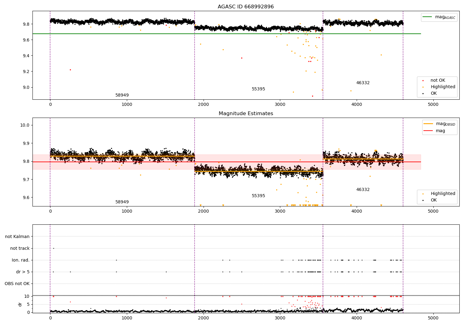Viewport: 464px width, 325px height.
Task: Click the 'not Kalman' flag dot in the flags plot
Action: click(323, 236)
